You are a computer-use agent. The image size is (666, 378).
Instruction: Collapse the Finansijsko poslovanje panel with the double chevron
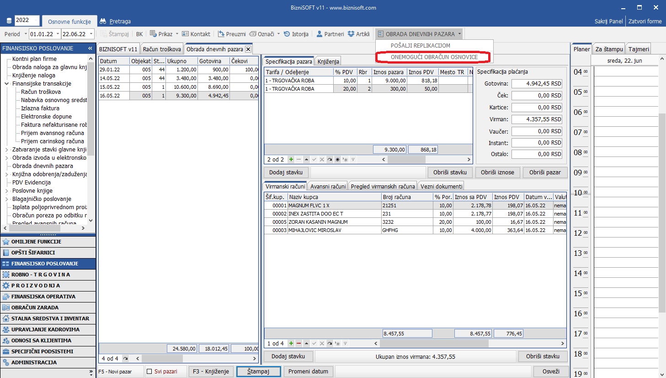coord(90,48)
